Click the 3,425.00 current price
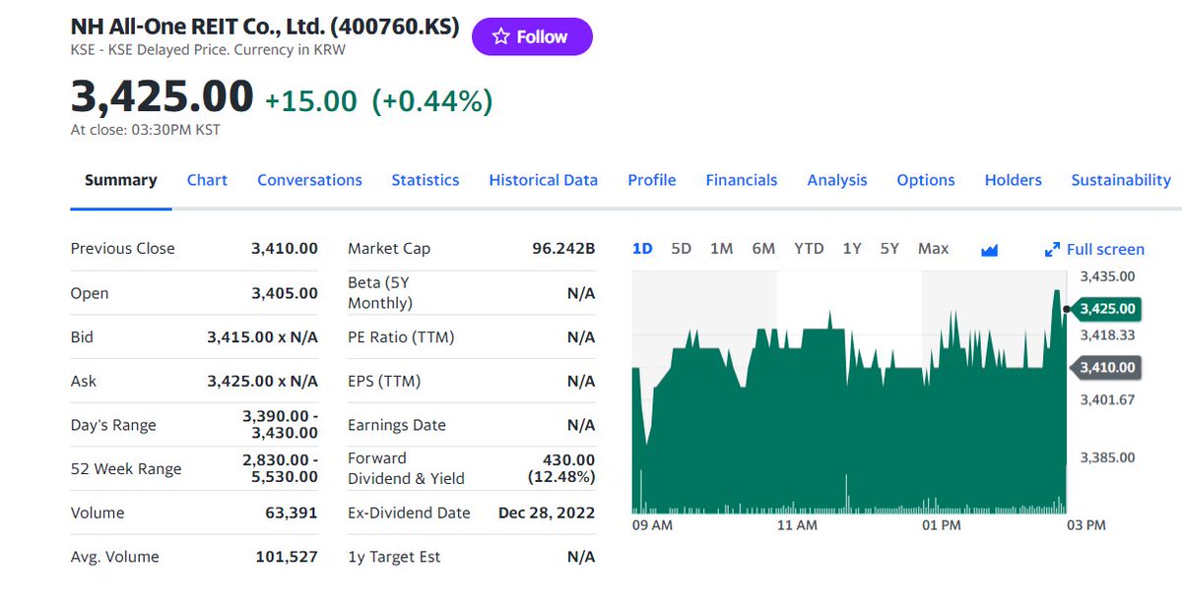This screenshot has height=603, width=1182. (162, 96)
